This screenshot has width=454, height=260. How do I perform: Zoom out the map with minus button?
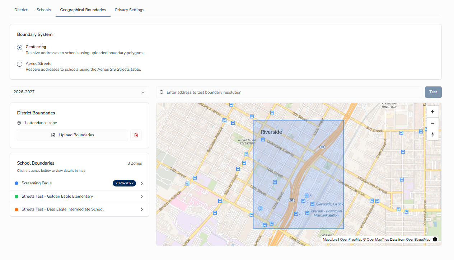[x=432, y=123]
